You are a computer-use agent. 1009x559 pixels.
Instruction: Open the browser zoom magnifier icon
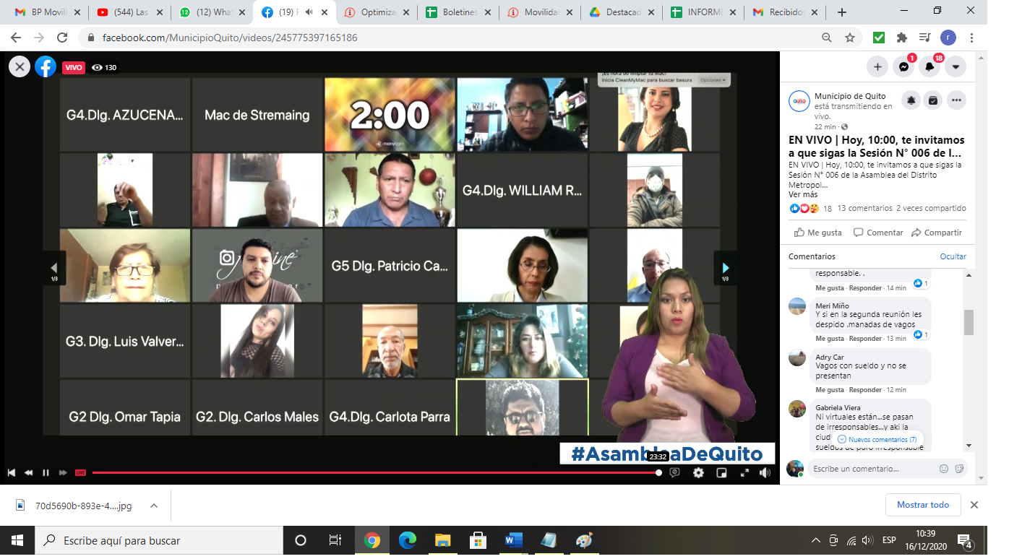827,38
